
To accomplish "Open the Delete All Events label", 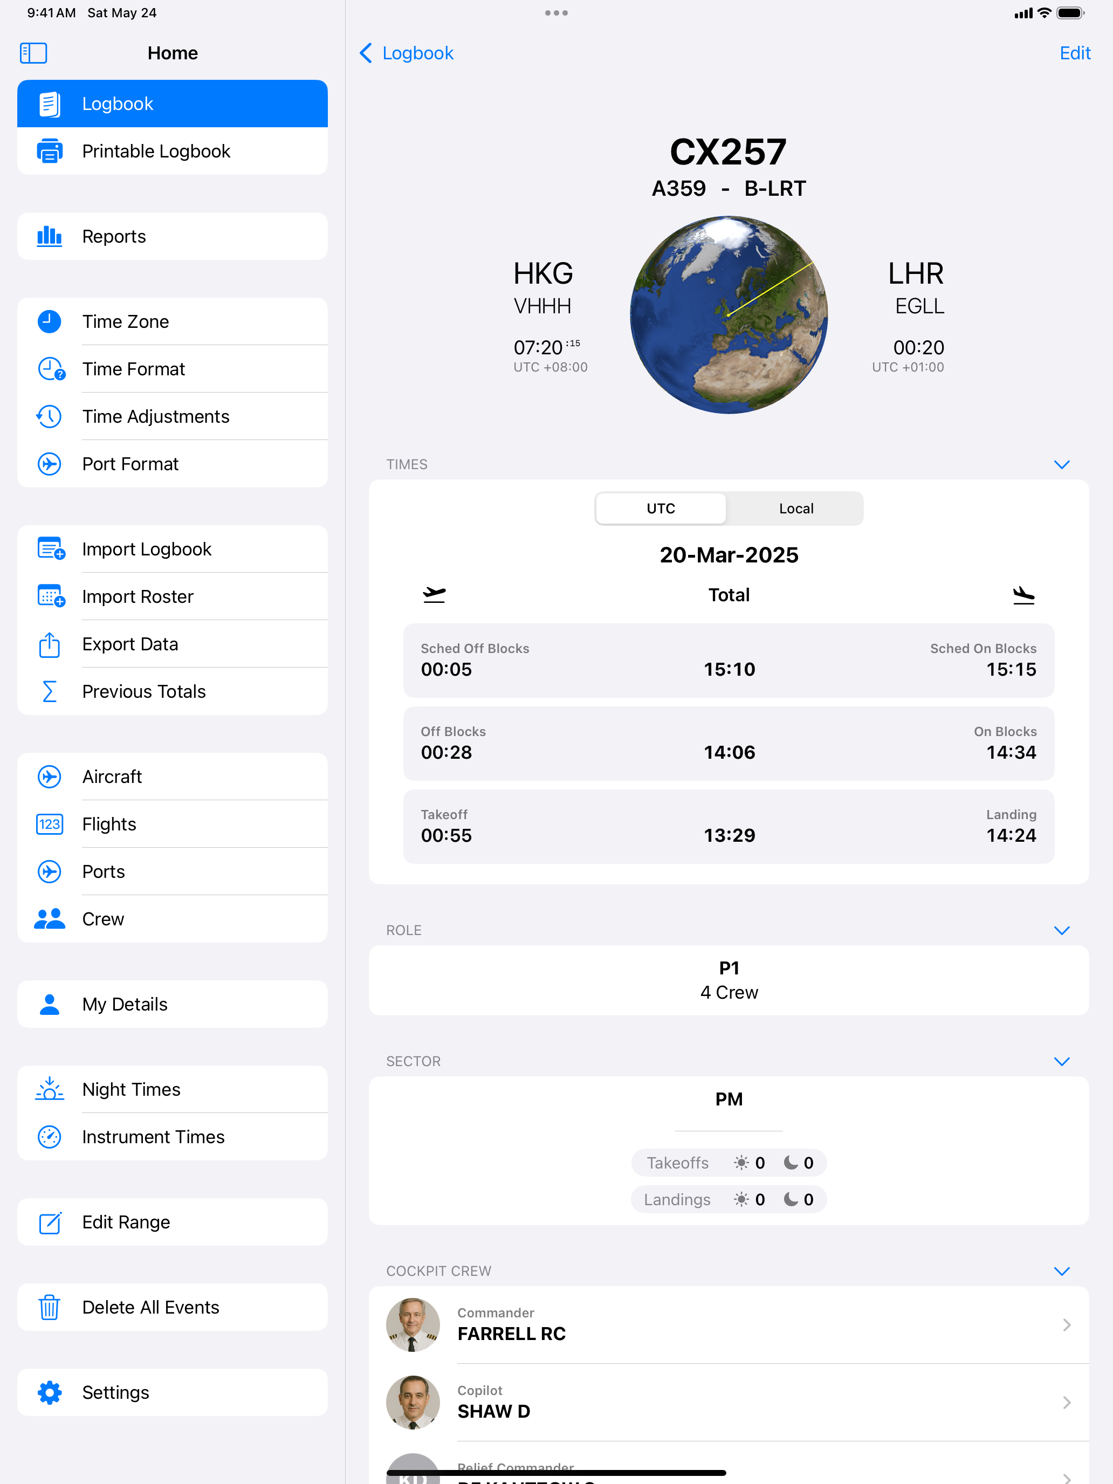I will pyautogui.click(x=150, y=1307).
